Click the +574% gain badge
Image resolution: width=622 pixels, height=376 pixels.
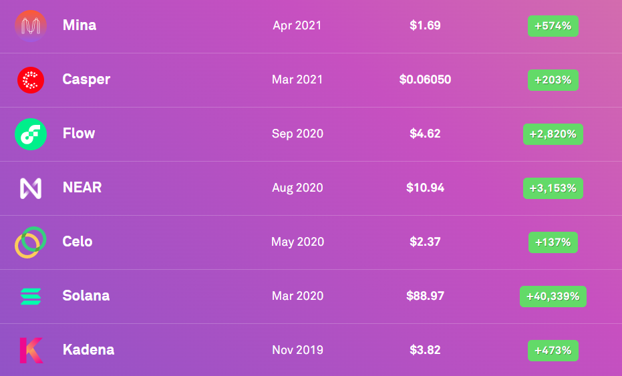[x=553, y=26]
